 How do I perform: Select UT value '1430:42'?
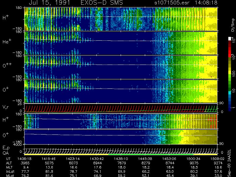tap(97, 159)
